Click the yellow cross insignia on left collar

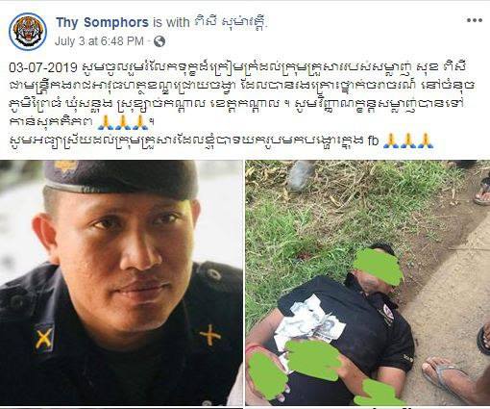(x=44, y=339)
